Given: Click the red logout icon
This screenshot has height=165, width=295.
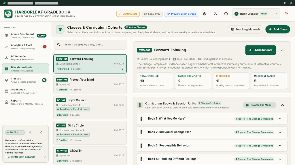Looking at the screenshot, I should (x=286, y=14).
